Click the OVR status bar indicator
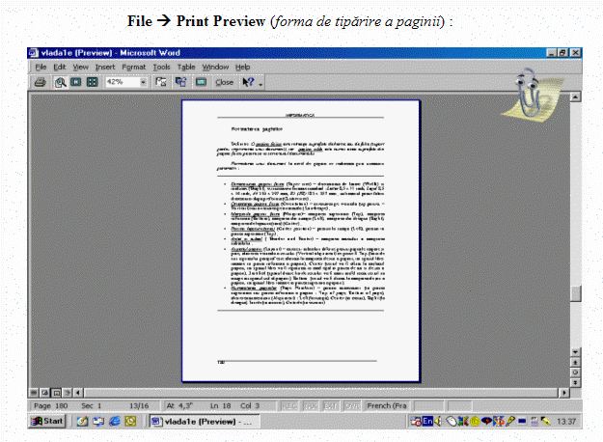This screenshot has height=442, width=603. point(351,406)
